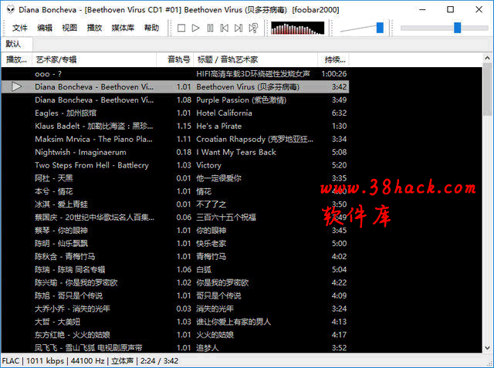Select the 默认 playlist tab
494x368 pixels.
(x=17, y=44)
